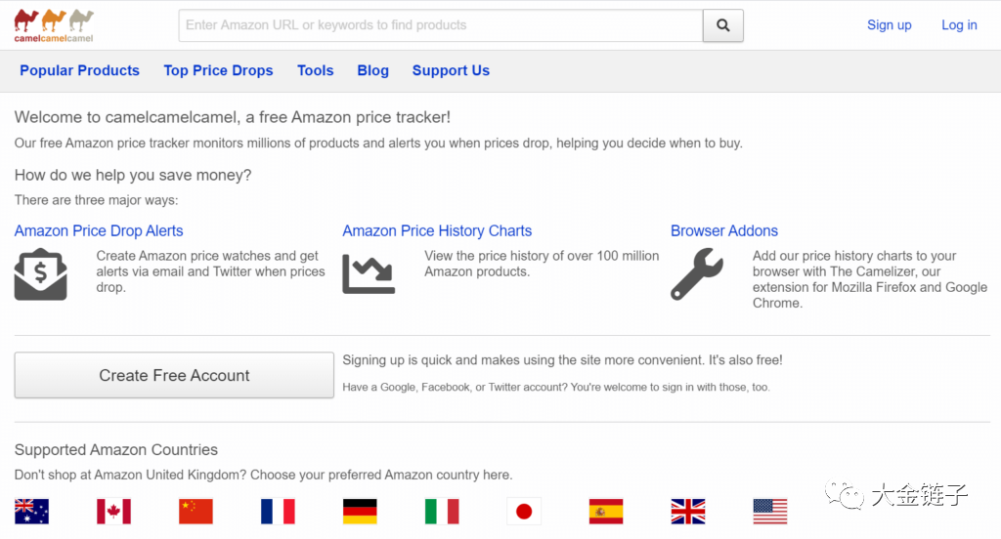
Task: Switch to the United States flag
Action: 770,511
